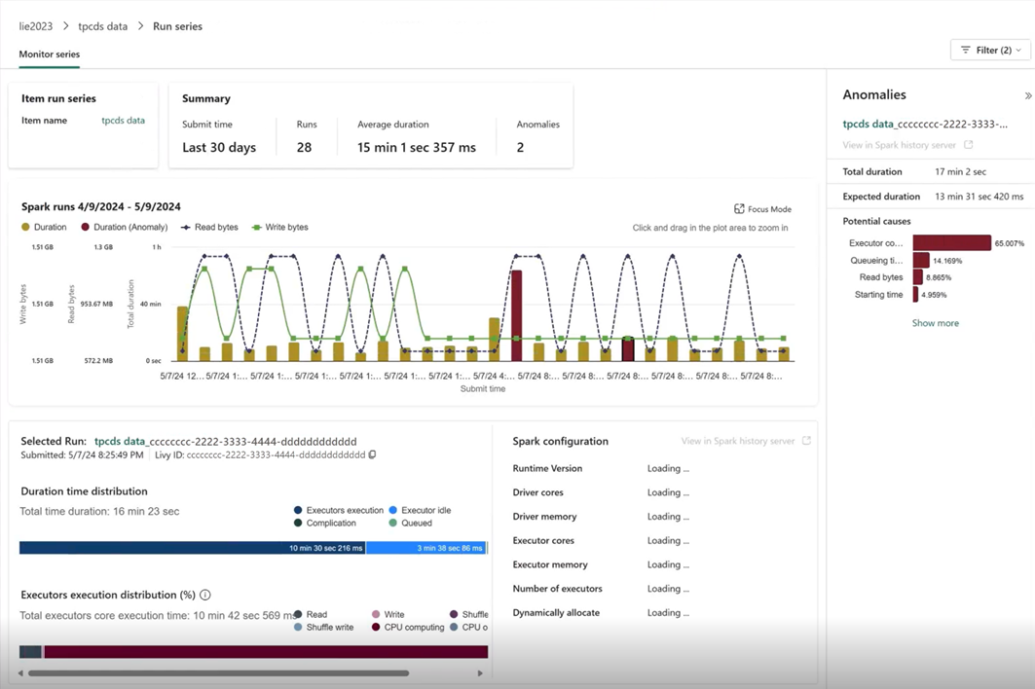Click the scrollbar right arrow
Viewport: 1035px width, 689px height.
click(x=480, y=673)
